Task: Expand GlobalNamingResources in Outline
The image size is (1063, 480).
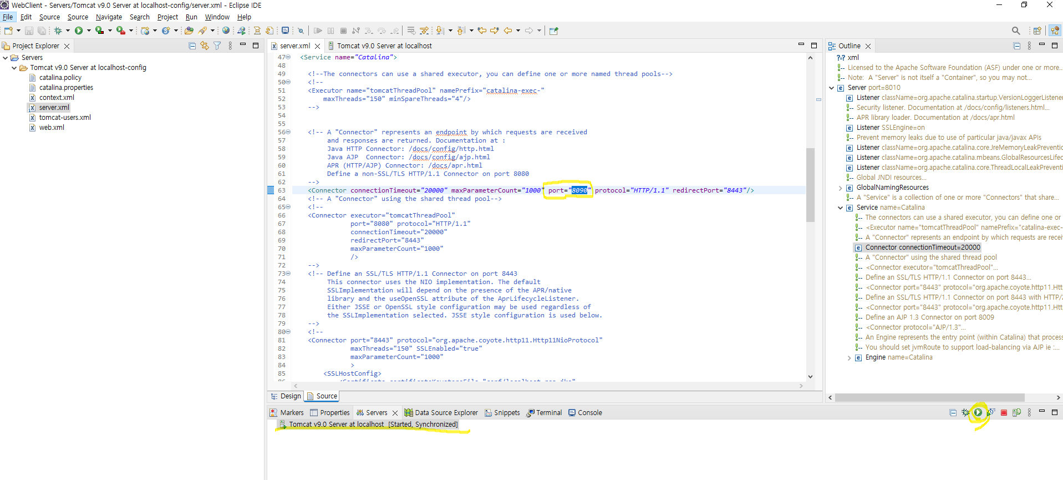Action: [x=840, y=188]
